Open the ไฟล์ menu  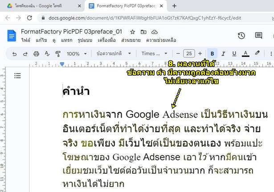pos(26,40)
